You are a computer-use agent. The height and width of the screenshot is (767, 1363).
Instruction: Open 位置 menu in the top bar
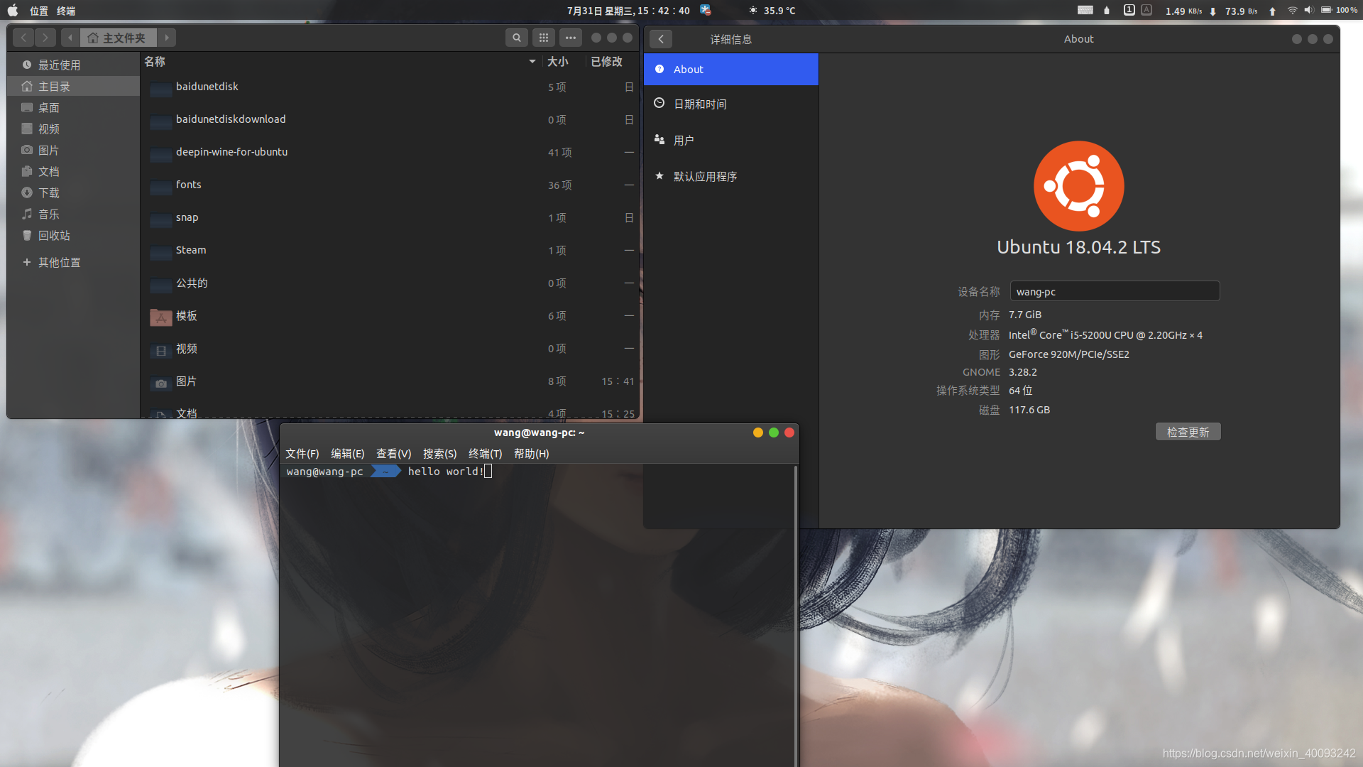(x=39, y=11)
